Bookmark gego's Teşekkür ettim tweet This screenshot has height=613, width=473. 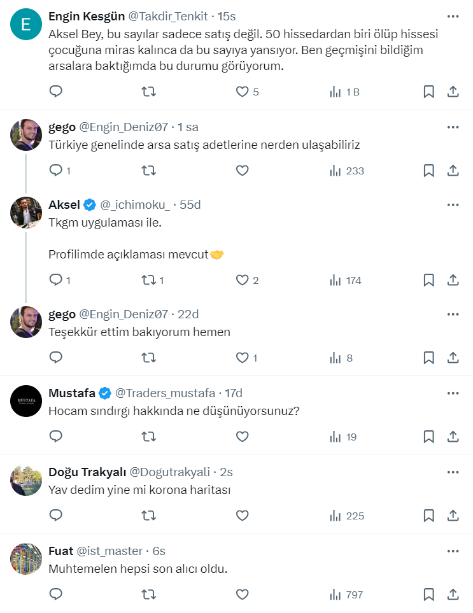pos(429,358)
